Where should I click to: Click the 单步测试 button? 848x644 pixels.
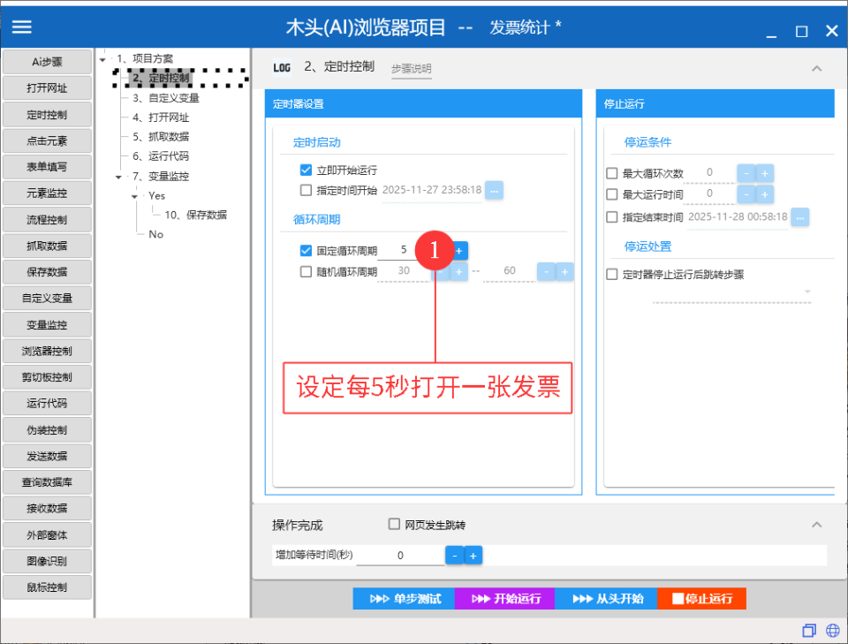point(403,598)
